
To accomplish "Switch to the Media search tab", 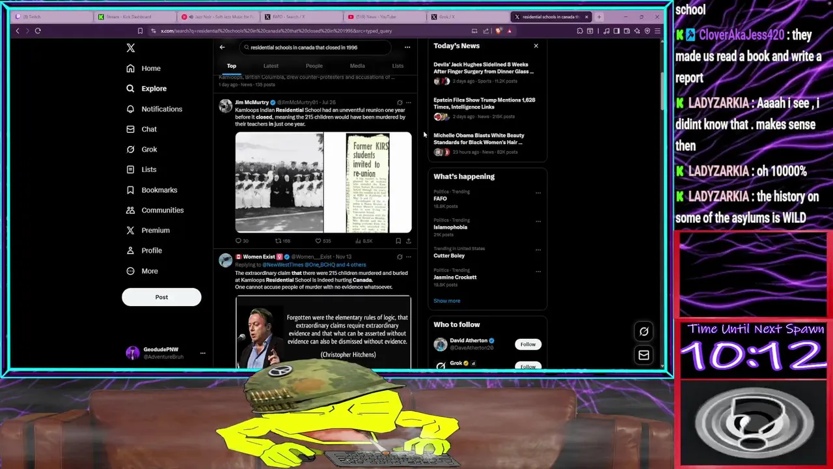I will (357, 66).
